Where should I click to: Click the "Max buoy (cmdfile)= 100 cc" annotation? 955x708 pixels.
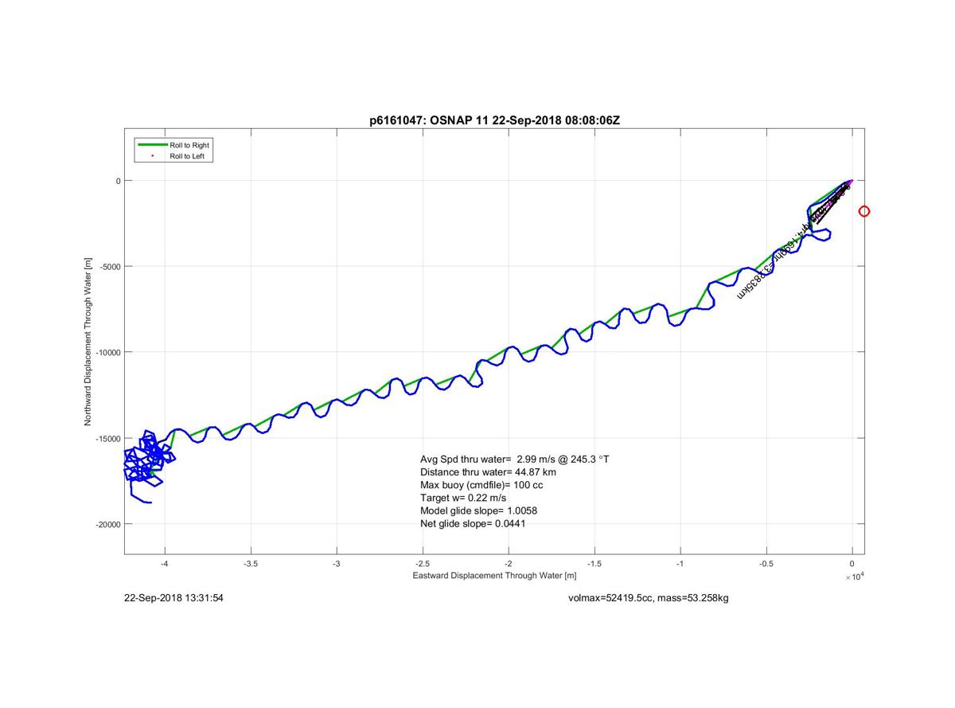(x=481, y=485)
